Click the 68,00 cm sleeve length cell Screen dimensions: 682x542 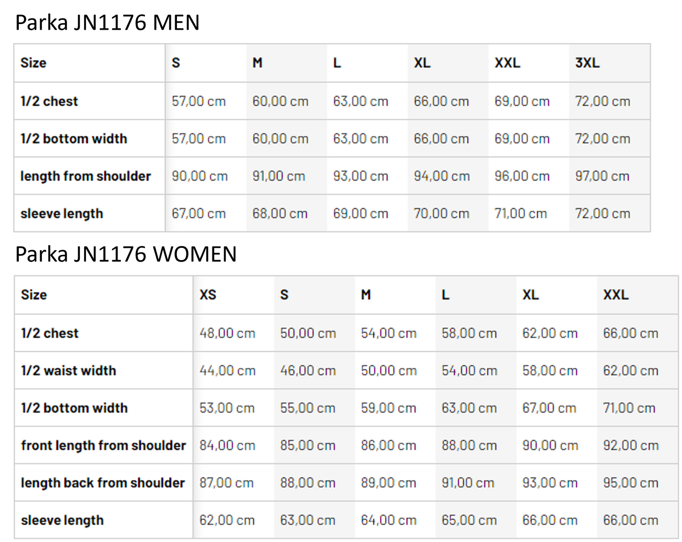pos(280,213)
